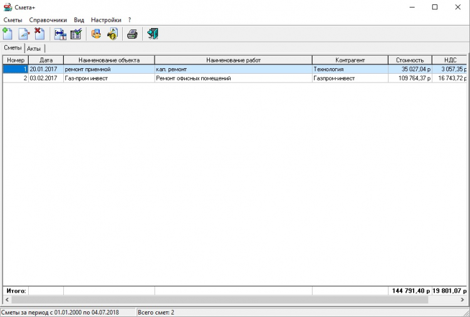Click the date cell 20.01.2017
Screen dimensions: 470x317
point(46,69)
